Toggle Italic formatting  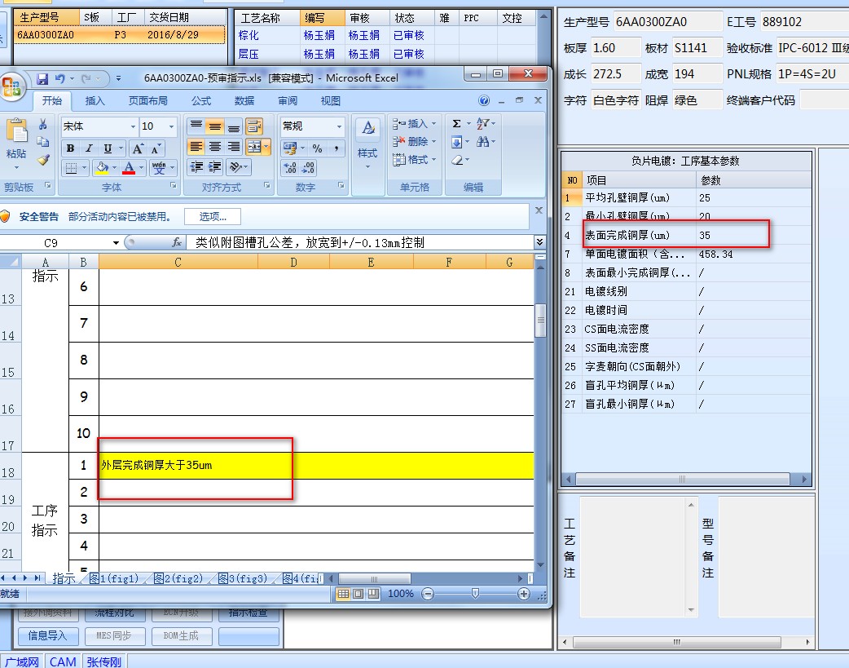(89, 148)
